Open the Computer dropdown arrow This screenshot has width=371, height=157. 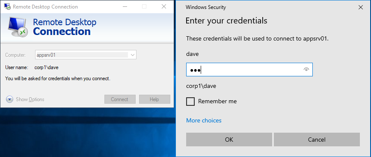coord(132,55)
